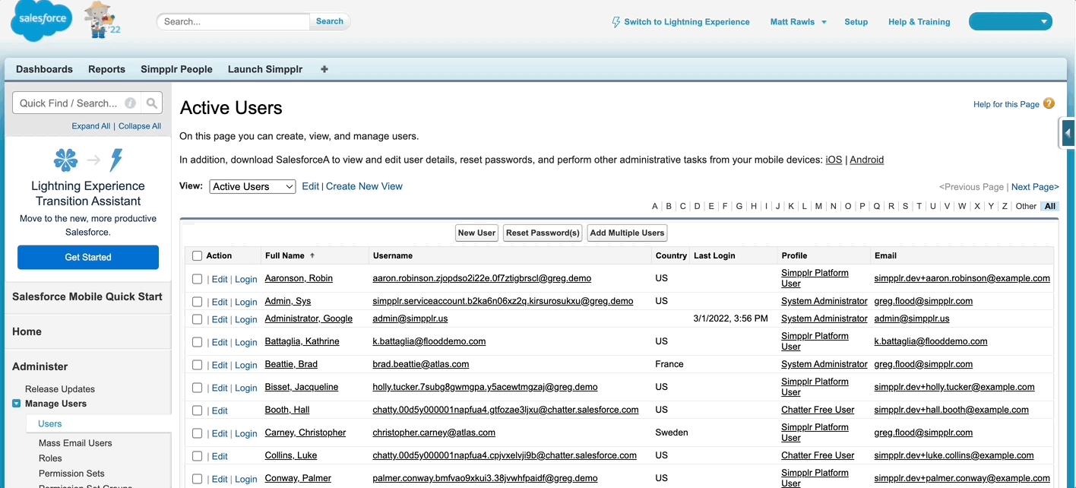Open Mass Email Users in sidebar

pyautogui.click(x=75, y=443)
